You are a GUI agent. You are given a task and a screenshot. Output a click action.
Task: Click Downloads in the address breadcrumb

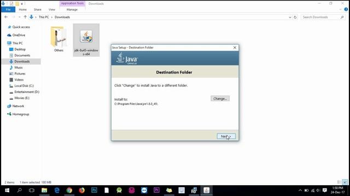pos(62,17)
